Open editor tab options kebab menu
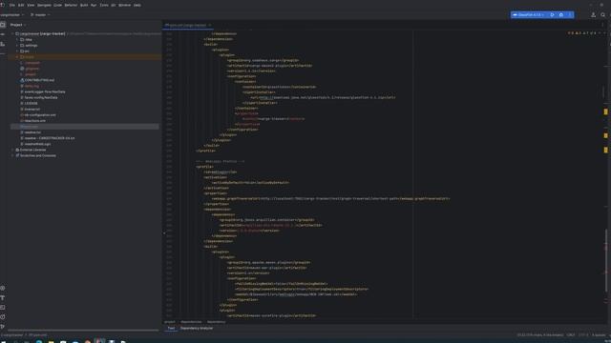Image resolution: width=611 pixels, height=343 pixels. [x=602, y=25]
